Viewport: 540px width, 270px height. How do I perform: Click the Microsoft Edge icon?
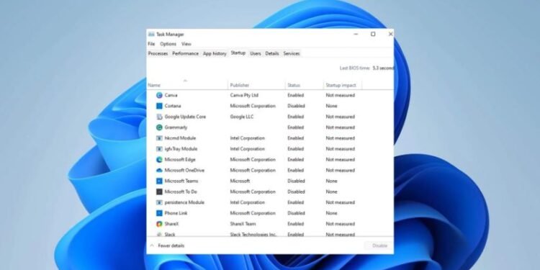tap(159, 159)
